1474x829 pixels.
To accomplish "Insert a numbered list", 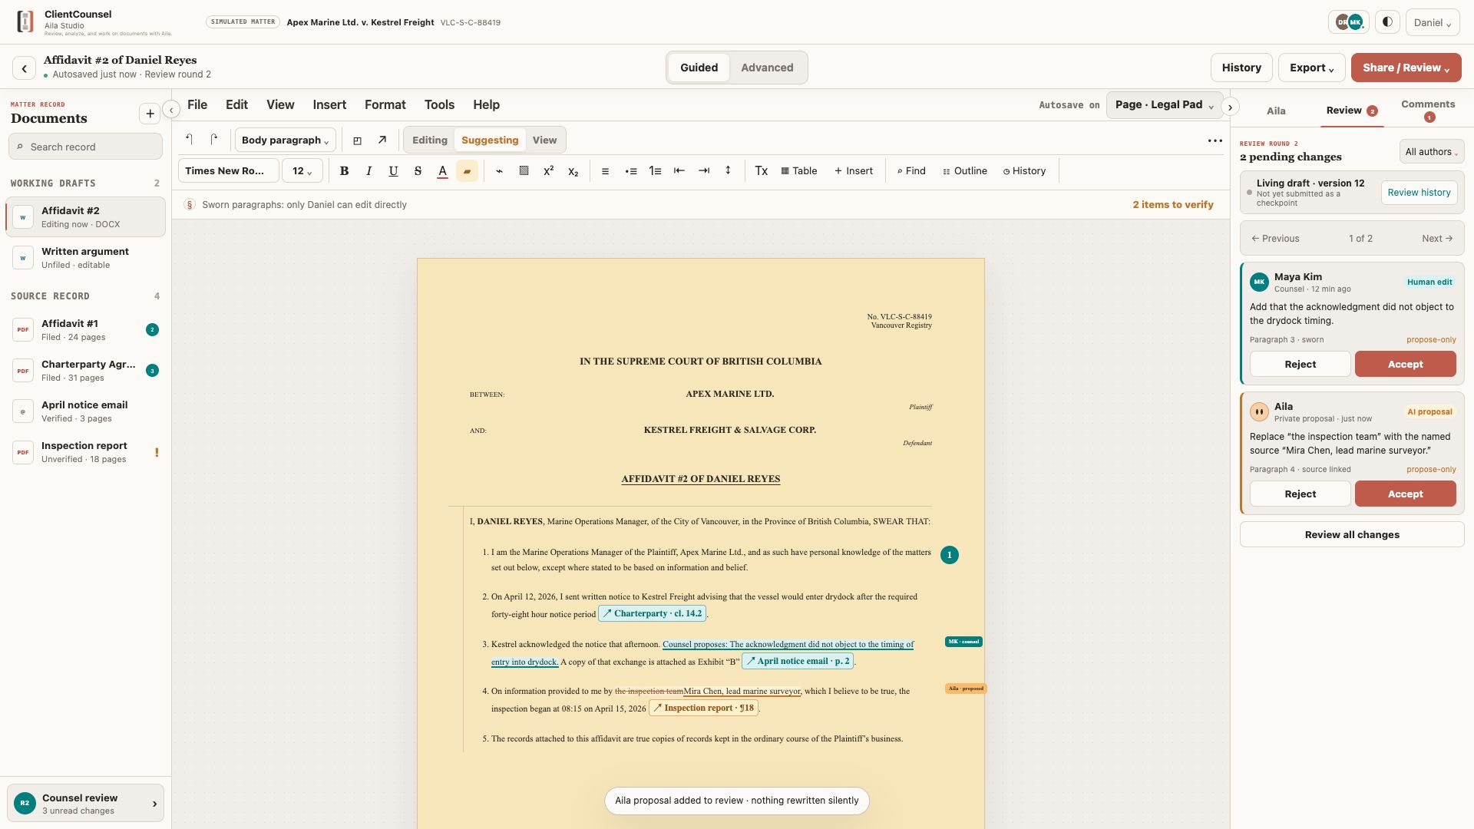I will (655, 171).
